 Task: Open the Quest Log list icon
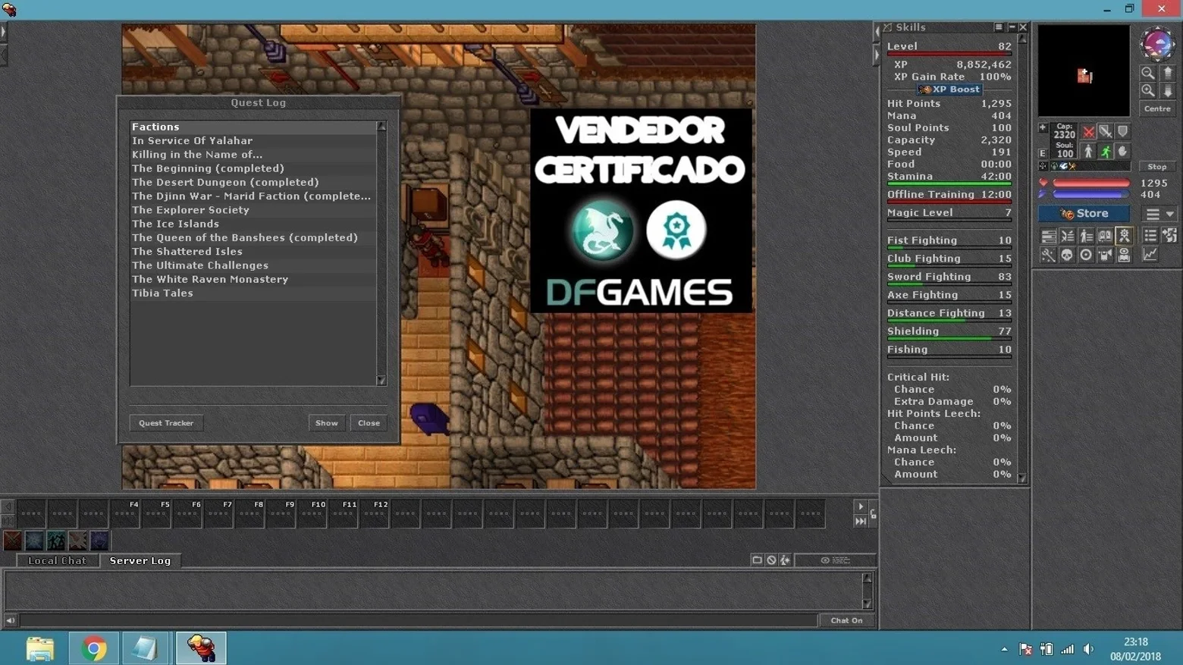pyautogui.click(x=1150, y=237)
